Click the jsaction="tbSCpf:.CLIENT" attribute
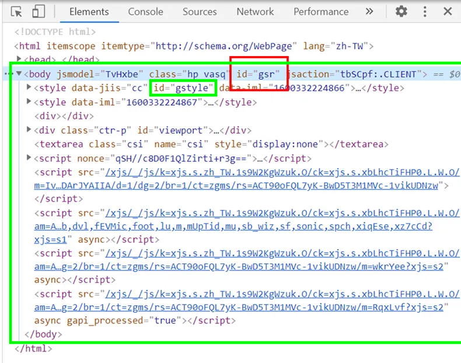Viewport: 461px width, 363px height. (x=354, y=74)
